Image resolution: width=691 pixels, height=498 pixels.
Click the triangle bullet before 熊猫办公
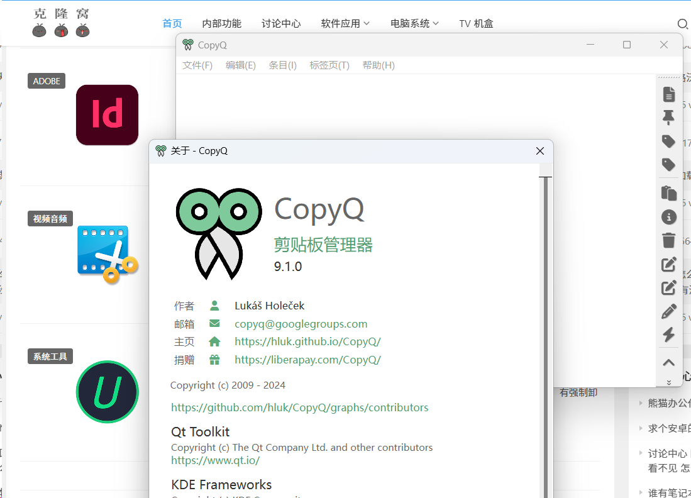coord(641,403)
